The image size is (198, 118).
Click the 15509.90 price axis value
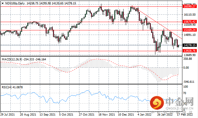tap(190, 25)
